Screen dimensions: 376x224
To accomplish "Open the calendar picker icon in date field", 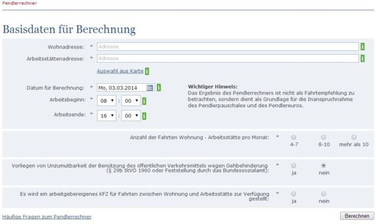I will tap(150, 88).
